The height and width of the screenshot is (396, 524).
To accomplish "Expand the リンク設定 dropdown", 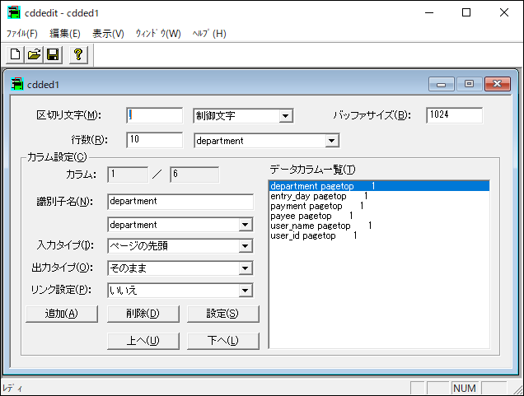I will [245, 291].
